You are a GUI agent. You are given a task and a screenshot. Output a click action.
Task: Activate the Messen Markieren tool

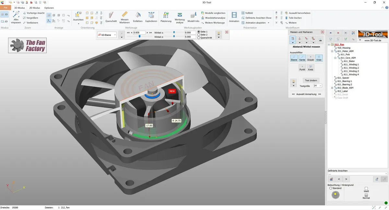tap(124, 17)
